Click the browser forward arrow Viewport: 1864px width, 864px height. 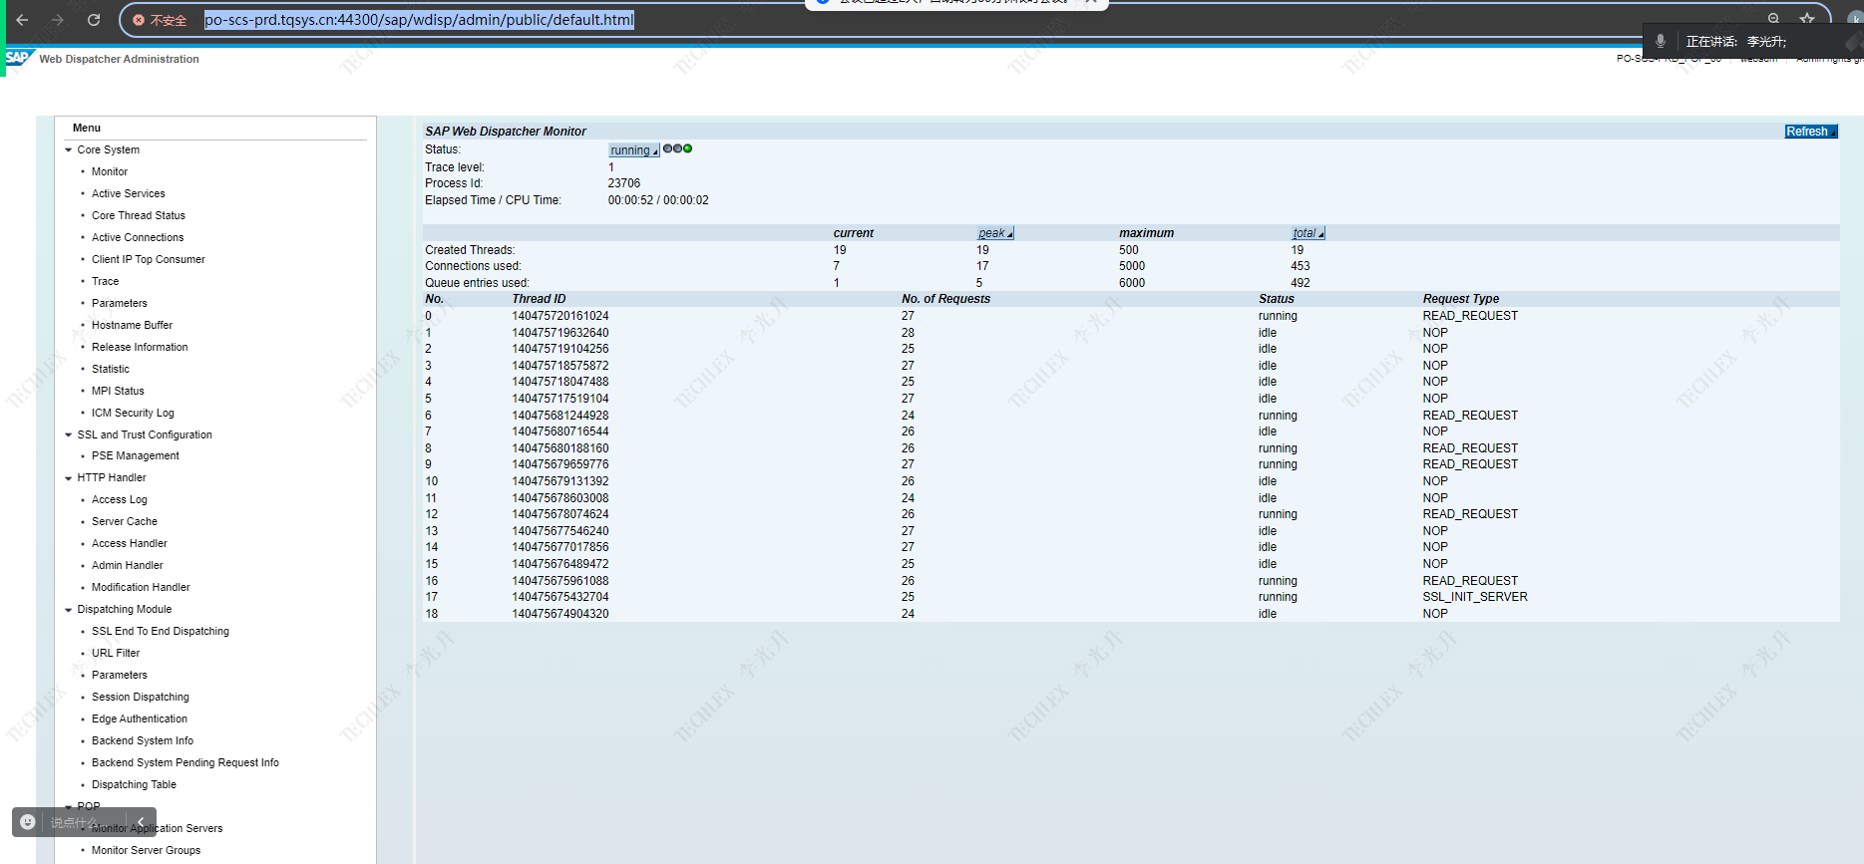pos(58,20)
